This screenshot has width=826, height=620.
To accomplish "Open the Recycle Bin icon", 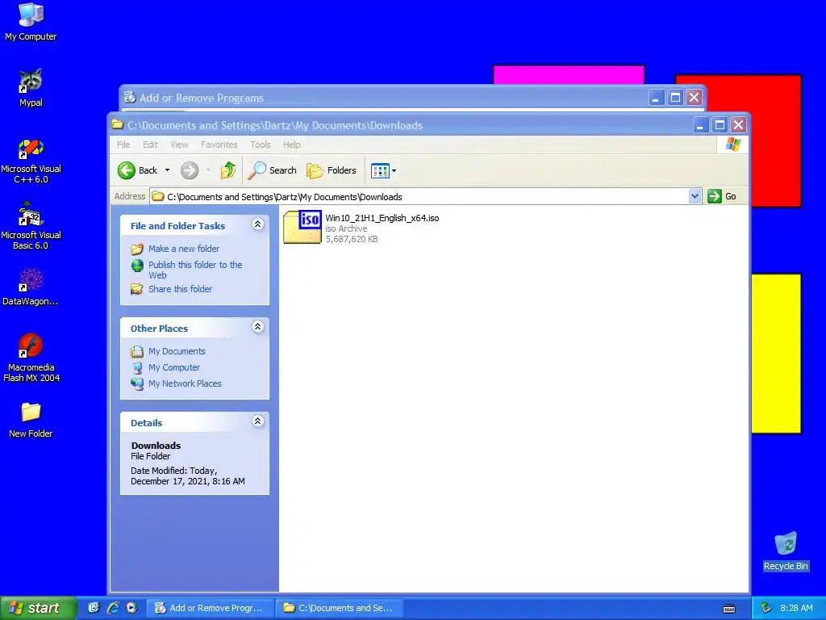I will [786, 551].
